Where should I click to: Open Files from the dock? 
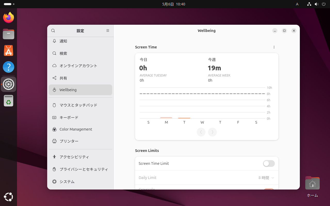[x=9, y=34]
